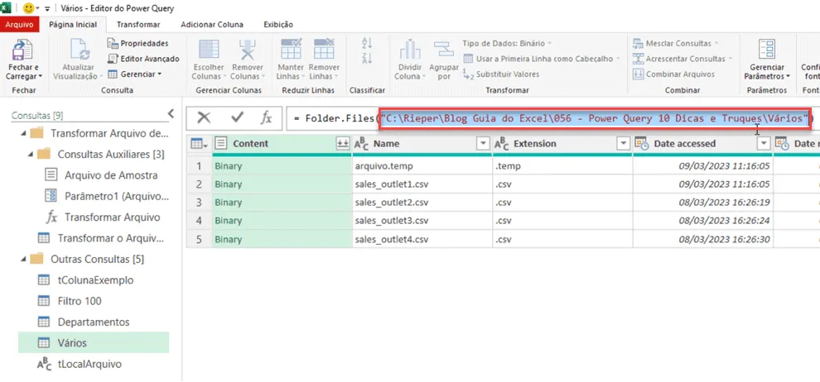Click Acrescentar Consultas

(x=682, y=59)
